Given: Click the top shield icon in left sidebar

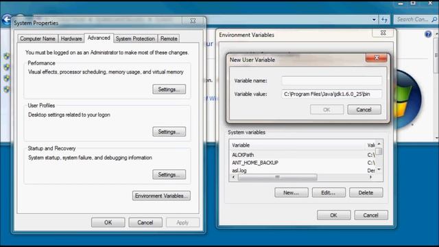Looking at the screenshot, I should point(6,56).
